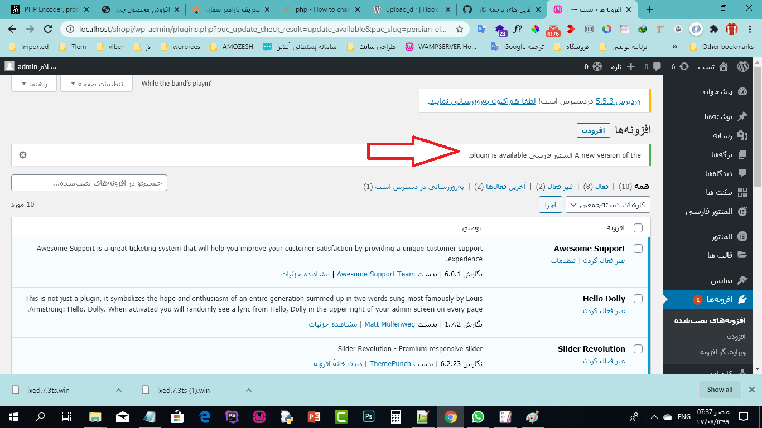The image size is (762, 428).
Task: Open WhatsApp from the taskbar
Action: coord(478,416)
